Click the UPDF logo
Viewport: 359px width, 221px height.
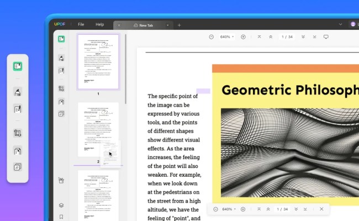coord(60,24)
